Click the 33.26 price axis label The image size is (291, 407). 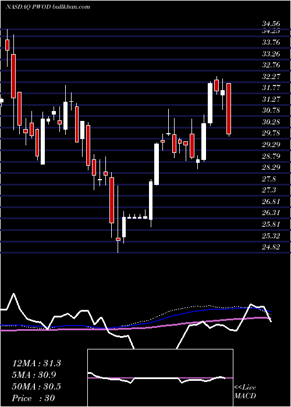click(x=271, y=54)
